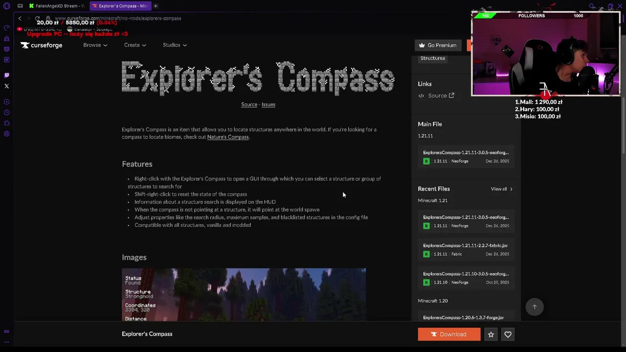Image resolution: width=626 pixels, height=352 pixels.
Task: Open GX Corner gamepad icon
Action: [x=20, y=6]
